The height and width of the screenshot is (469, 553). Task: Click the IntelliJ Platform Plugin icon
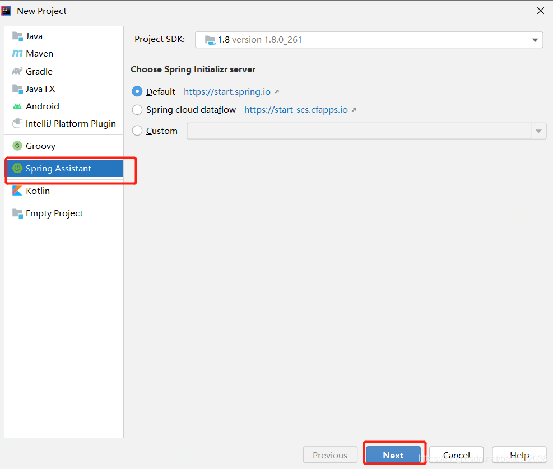point(18,123)
